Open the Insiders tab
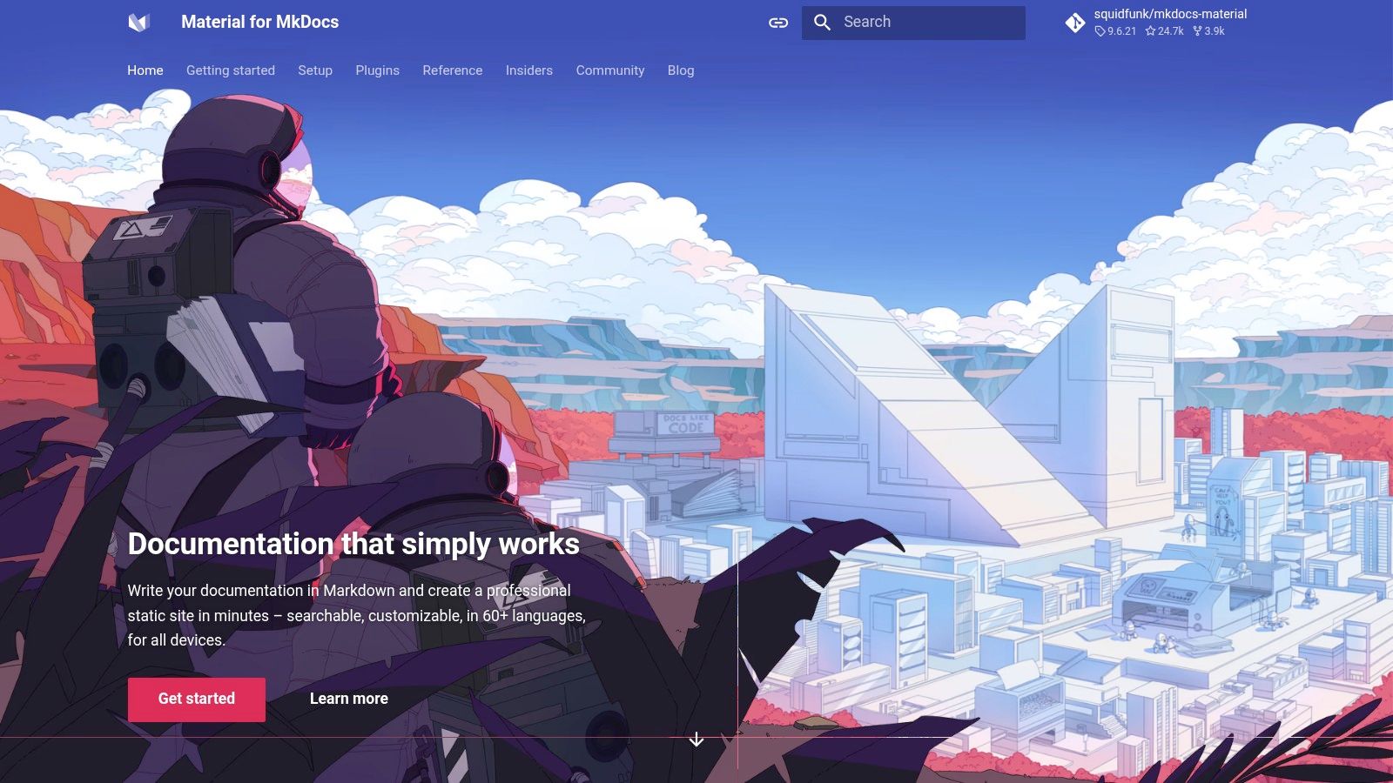Screen dimensions: 1393x783 [529, 70]
